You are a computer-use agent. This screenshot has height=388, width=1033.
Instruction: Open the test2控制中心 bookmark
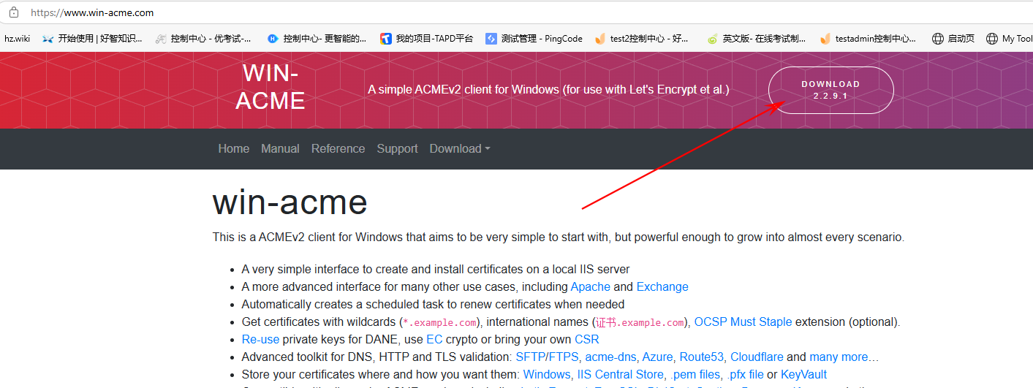[x=642, y=39]
